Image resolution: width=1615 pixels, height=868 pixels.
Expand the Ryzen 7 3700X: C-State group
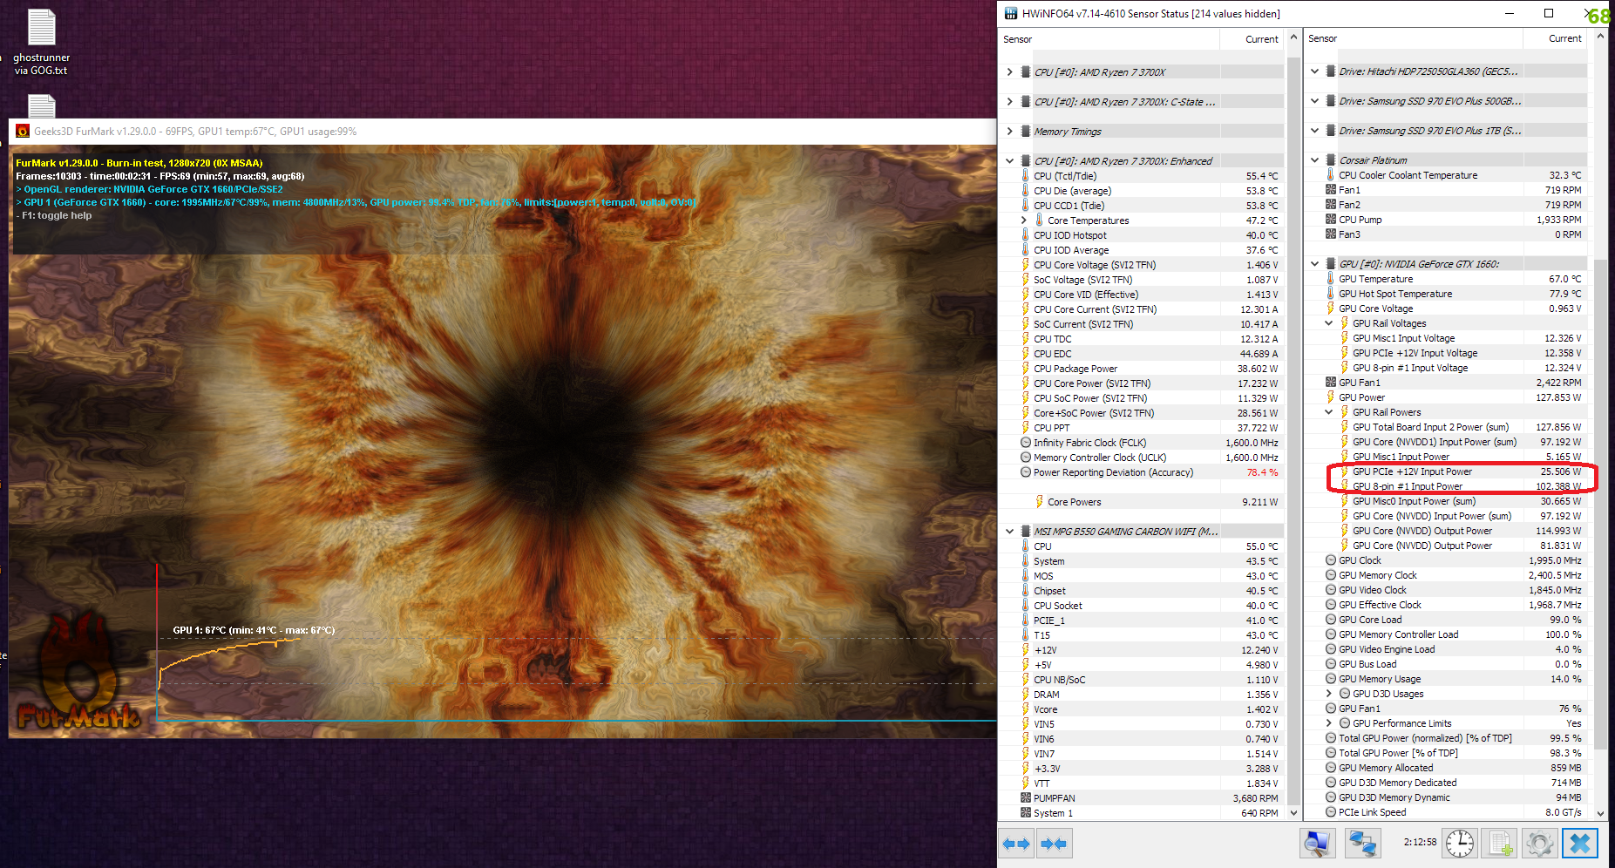(1010, 102)
